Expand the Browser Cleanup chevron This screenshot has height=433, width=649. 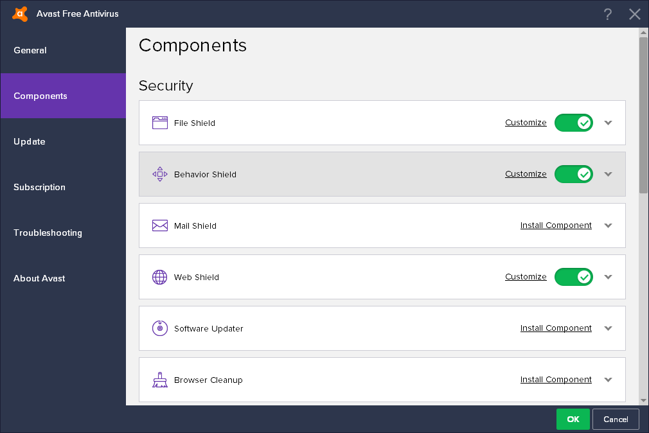pyautogui.click(x=609, y=380)
